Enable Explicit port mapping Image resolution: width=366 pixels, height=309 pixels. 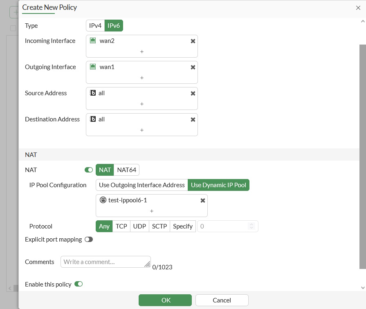(89, 240)
